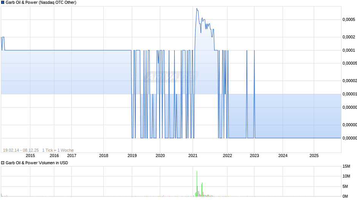This screenshot has height=200, width=357.
Task: Click the '1 Tick = 1 Woche' note
Action: tap(58, 150)
